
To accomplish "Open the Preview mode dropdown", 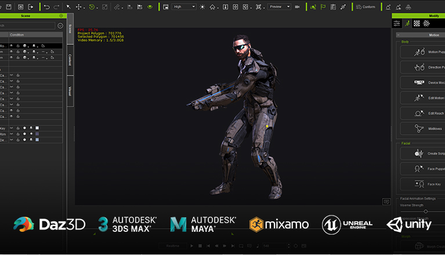I will point(280,6).
